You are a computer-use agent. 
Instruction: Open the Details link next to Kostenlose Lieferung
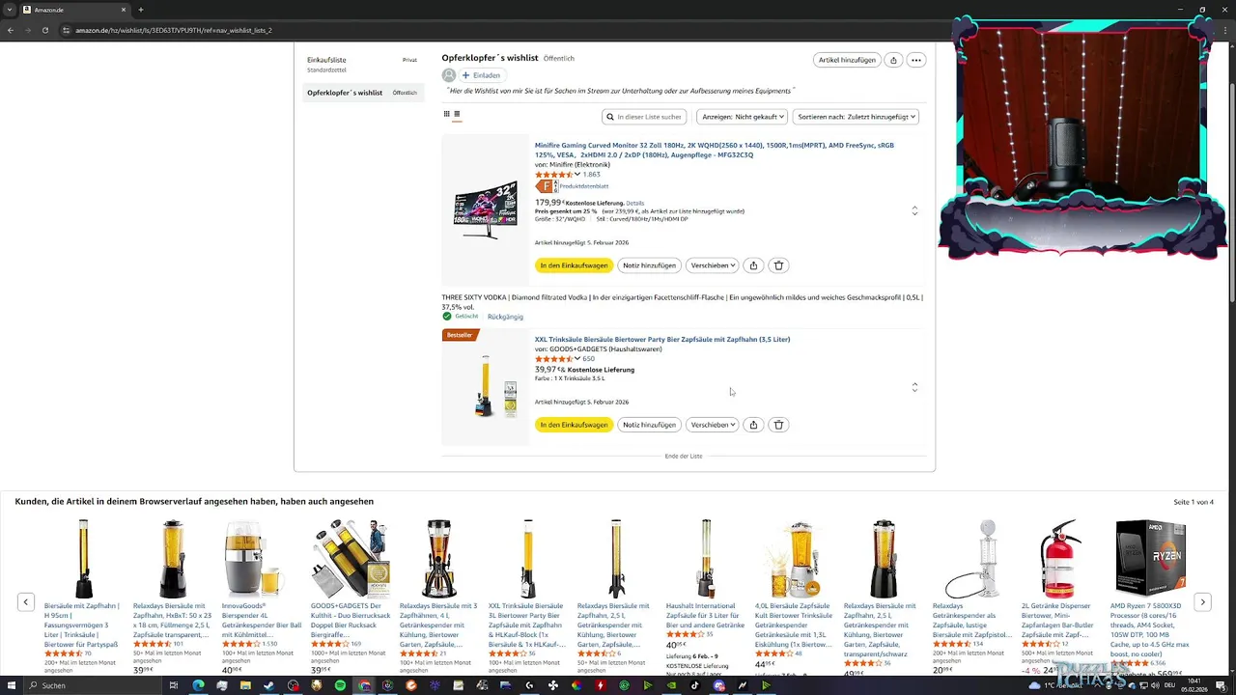point(634,203)
